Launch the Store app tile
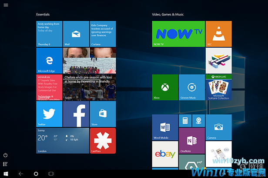Screen dimensions: 268x178 pyautogui.click(x=103, y=114)
